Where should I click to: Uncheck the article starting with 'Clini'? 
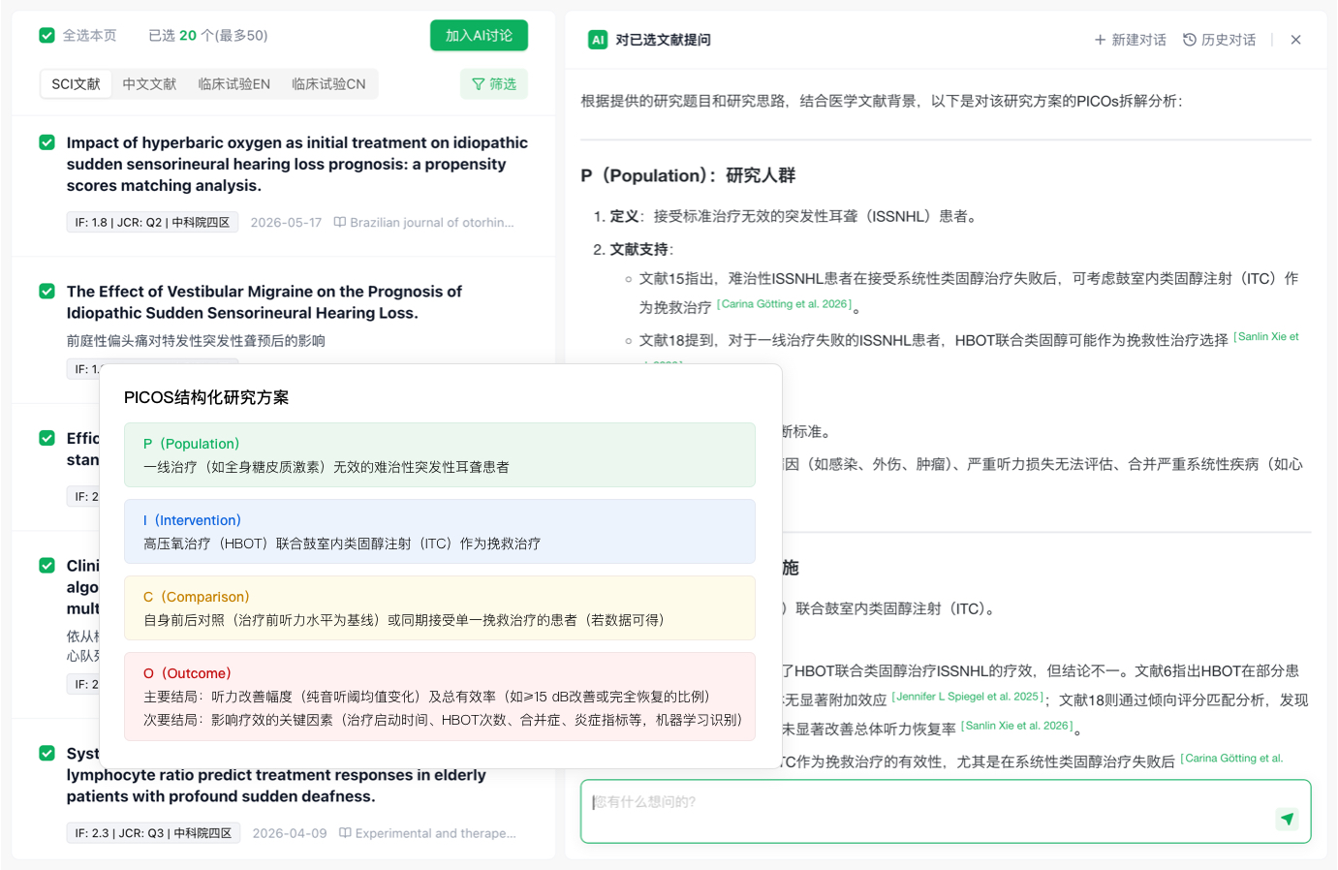click(x=47, y=565)
